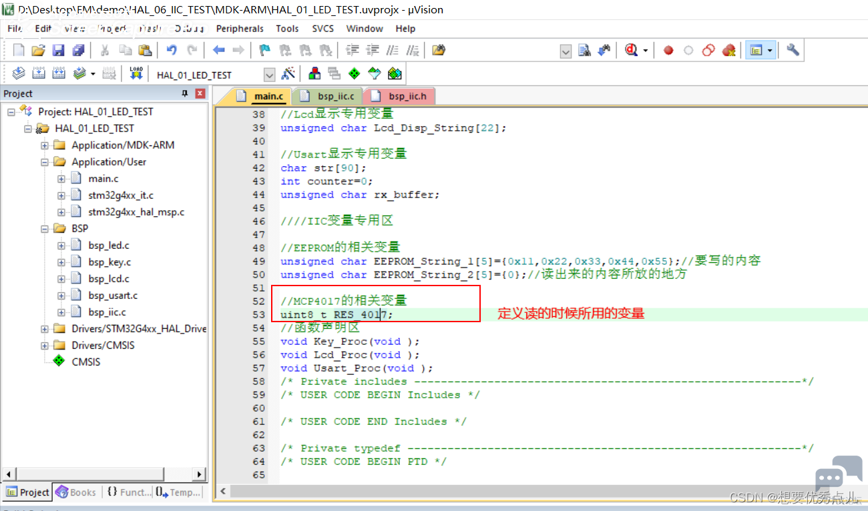Open the find text dropdown in the toolbar
The image size is (868, 511).
[566, 51]
